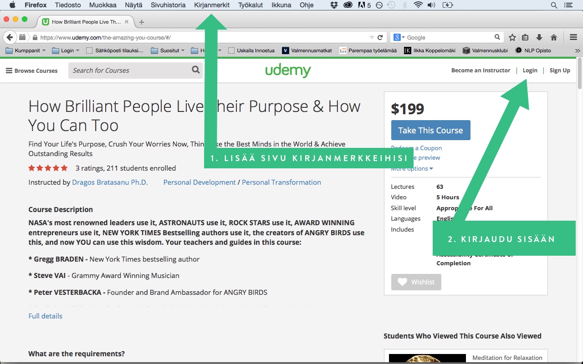
Task: Click Login link on Udemy header
Action: [530, 71]
